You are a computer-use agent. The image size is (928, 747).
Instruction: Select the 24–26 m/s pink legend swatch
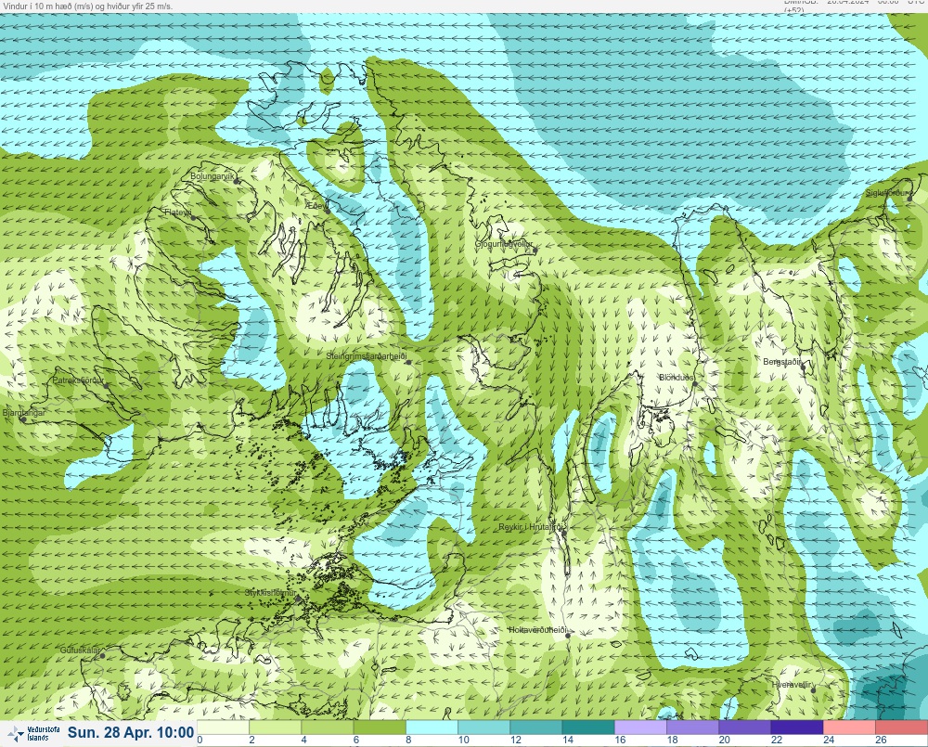tap(849, 727)
